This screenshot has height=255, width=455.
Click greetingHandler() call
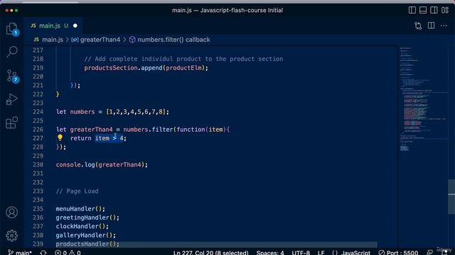click(x=87, y=217)
